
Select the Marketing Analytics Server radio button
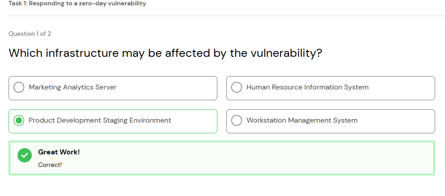point(19,88)
